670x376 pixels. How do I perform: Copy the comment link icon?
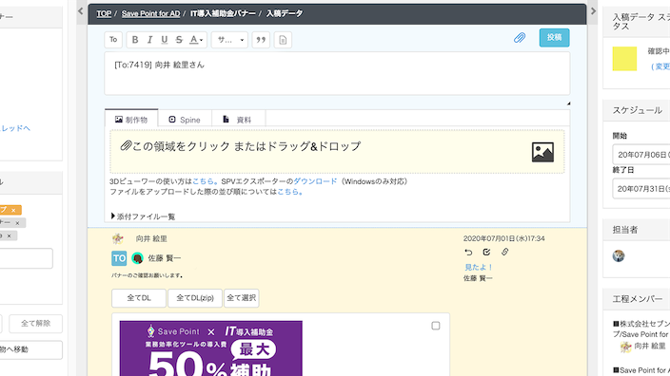[x=504, y=252]
